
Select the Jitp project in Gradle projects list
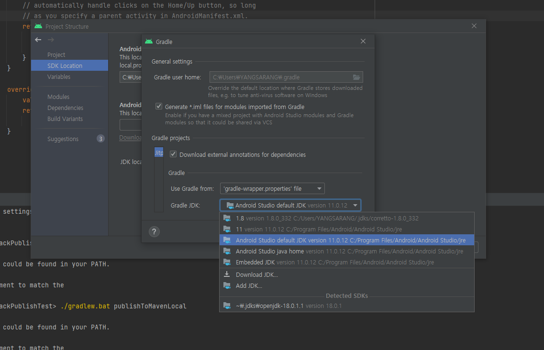coord(158,153)
